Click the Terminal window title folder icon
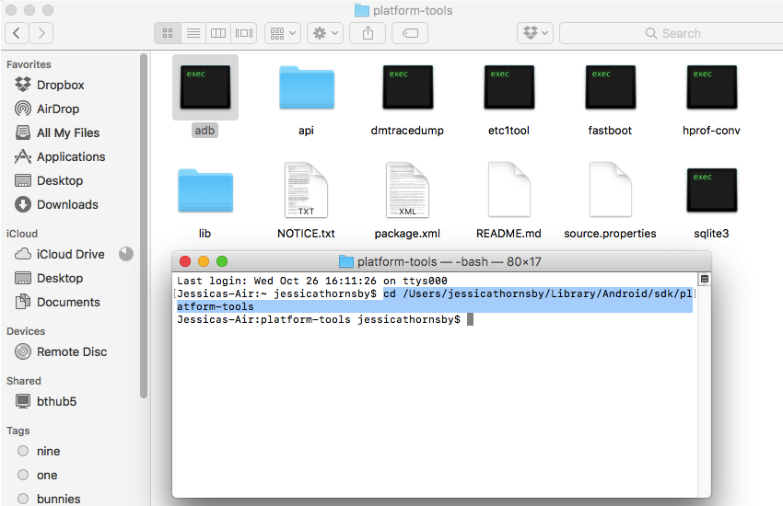 [x=346, y=261]
